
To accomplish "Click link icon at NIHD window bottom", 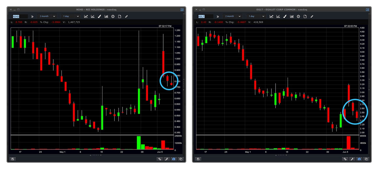I will 160,159.
